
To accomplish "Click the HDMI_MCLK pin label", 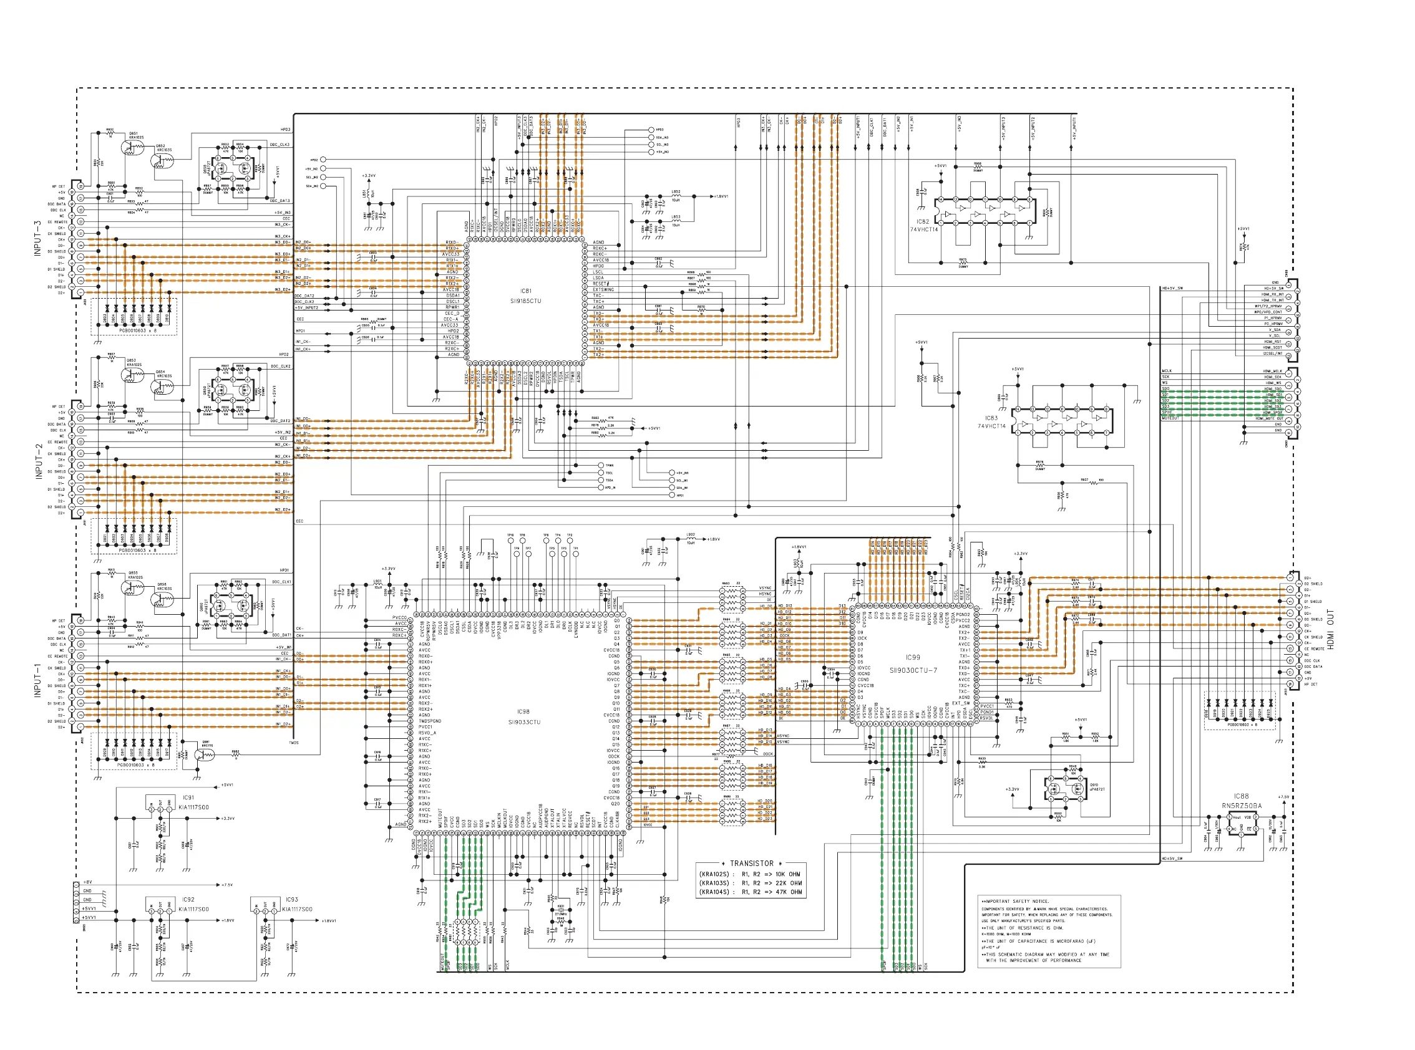I will [x=1272, y=371].
